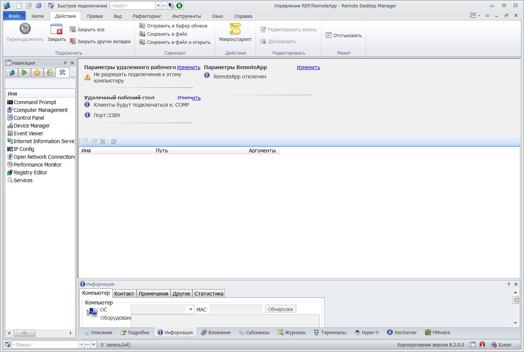Image resolution: width=524 pixels, height=352 pixels.
Task: Open the sessions tab with computer icon in Навигация
Action: click(12, 72)
